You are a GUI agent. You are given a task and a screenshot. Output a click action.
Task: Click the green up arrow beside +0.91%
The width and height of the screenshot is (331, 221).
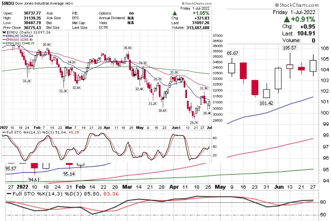click(x=286, y=20)
